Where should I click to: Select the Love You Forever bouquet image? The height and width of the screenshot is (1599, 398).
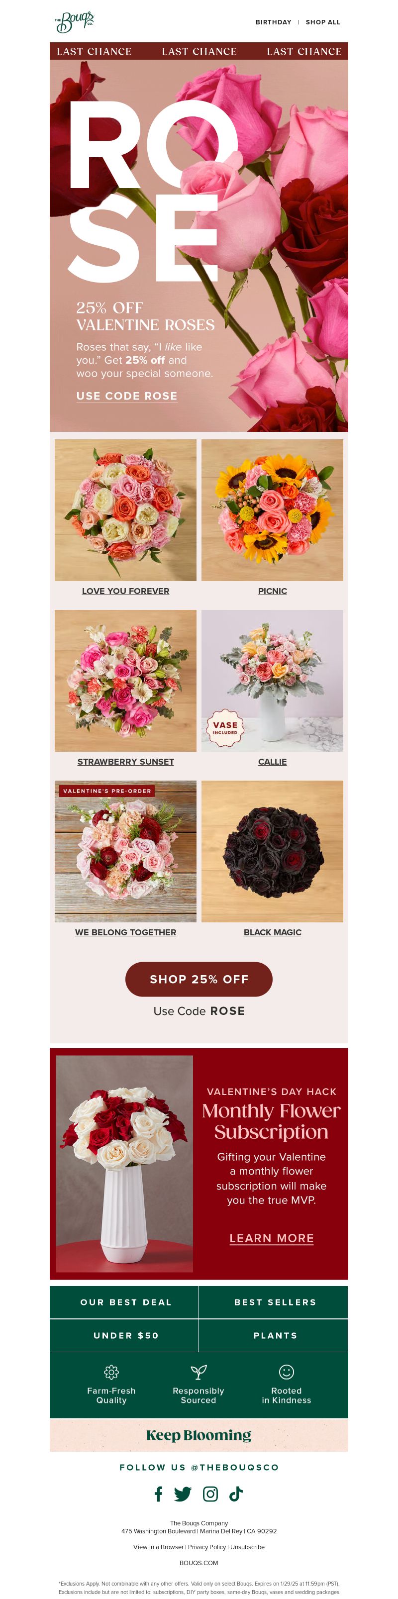point(125,510)
